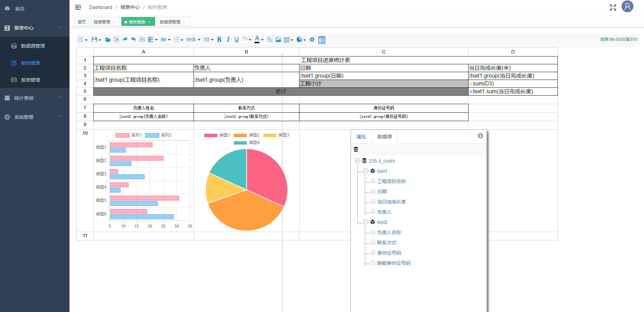The image size is (644, 312).
Task: Click the cell border icon
Action: click(x=177, y=40)
